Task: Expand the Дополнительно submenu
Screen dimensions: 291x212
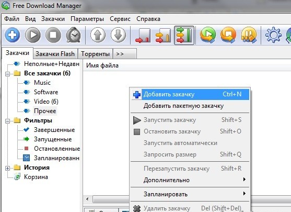Action: [190, 180]
